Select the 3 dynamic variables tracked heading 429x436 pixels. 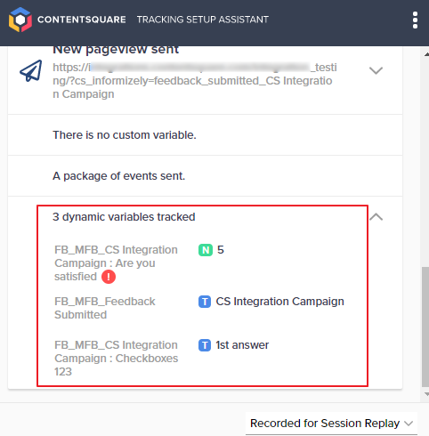pos(124,217)
